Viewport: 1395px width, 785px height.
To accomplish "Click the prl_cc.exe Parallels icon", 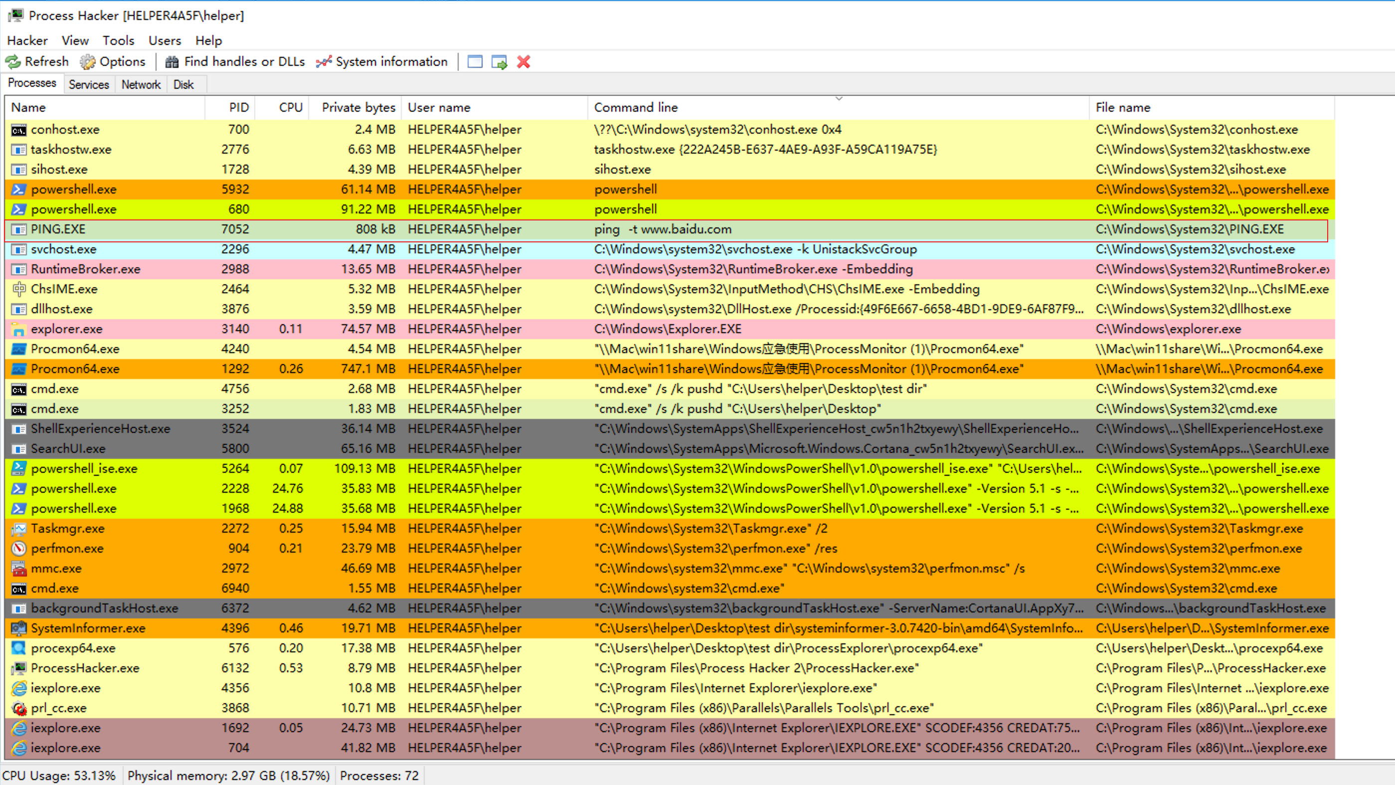I will 19,708.
